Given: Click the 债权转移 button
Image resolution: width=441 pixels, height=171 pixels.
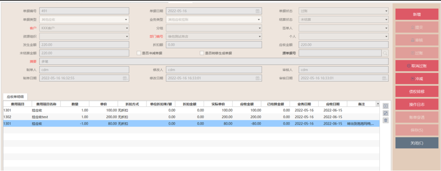Looking at the screenshot, I should tap(417, 92).
